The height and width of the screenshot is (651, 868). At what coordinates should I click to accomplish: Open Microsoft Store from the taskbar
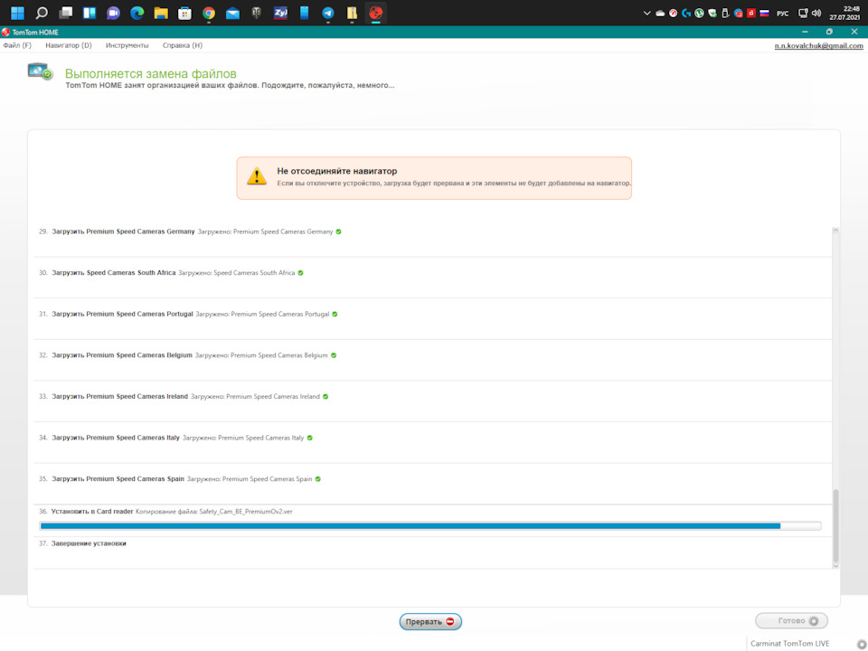tap(184, 13)
